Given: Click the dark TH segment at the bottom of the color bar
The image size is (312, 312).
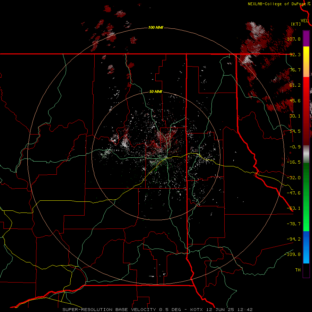Looking at the screenshot, I should pyautogui.click(x=306, y=270).
